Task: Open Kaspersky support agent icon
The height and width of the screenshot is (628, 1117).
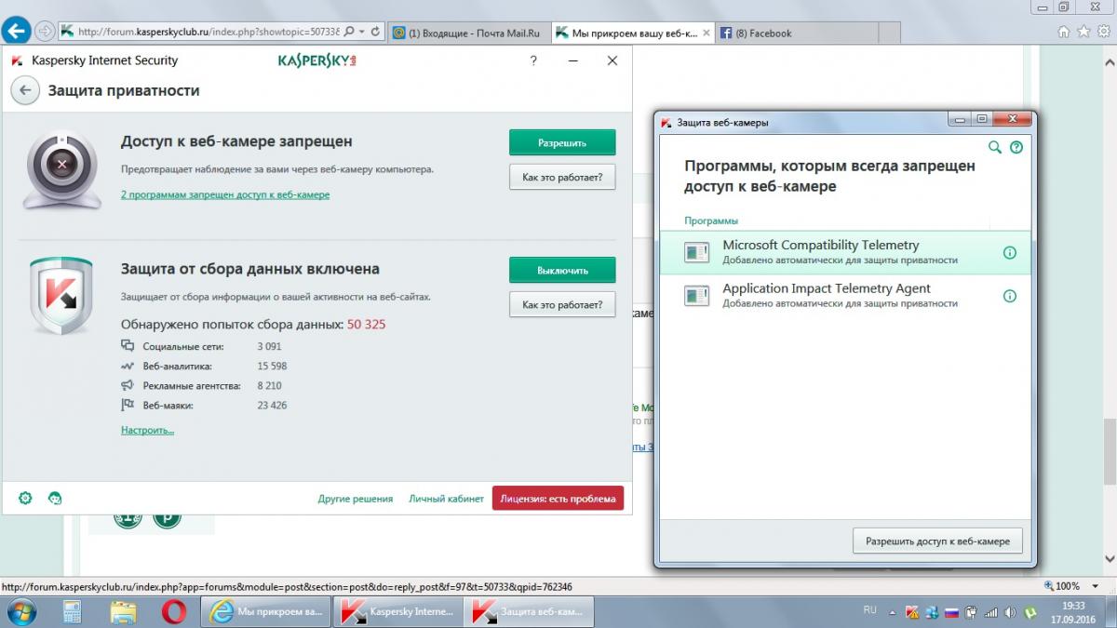Action: (x=55, y=499)
